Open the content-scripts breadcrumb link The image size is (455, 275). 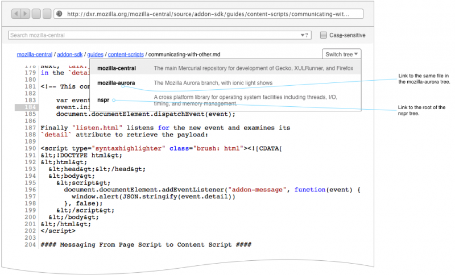tap(126, 55)
